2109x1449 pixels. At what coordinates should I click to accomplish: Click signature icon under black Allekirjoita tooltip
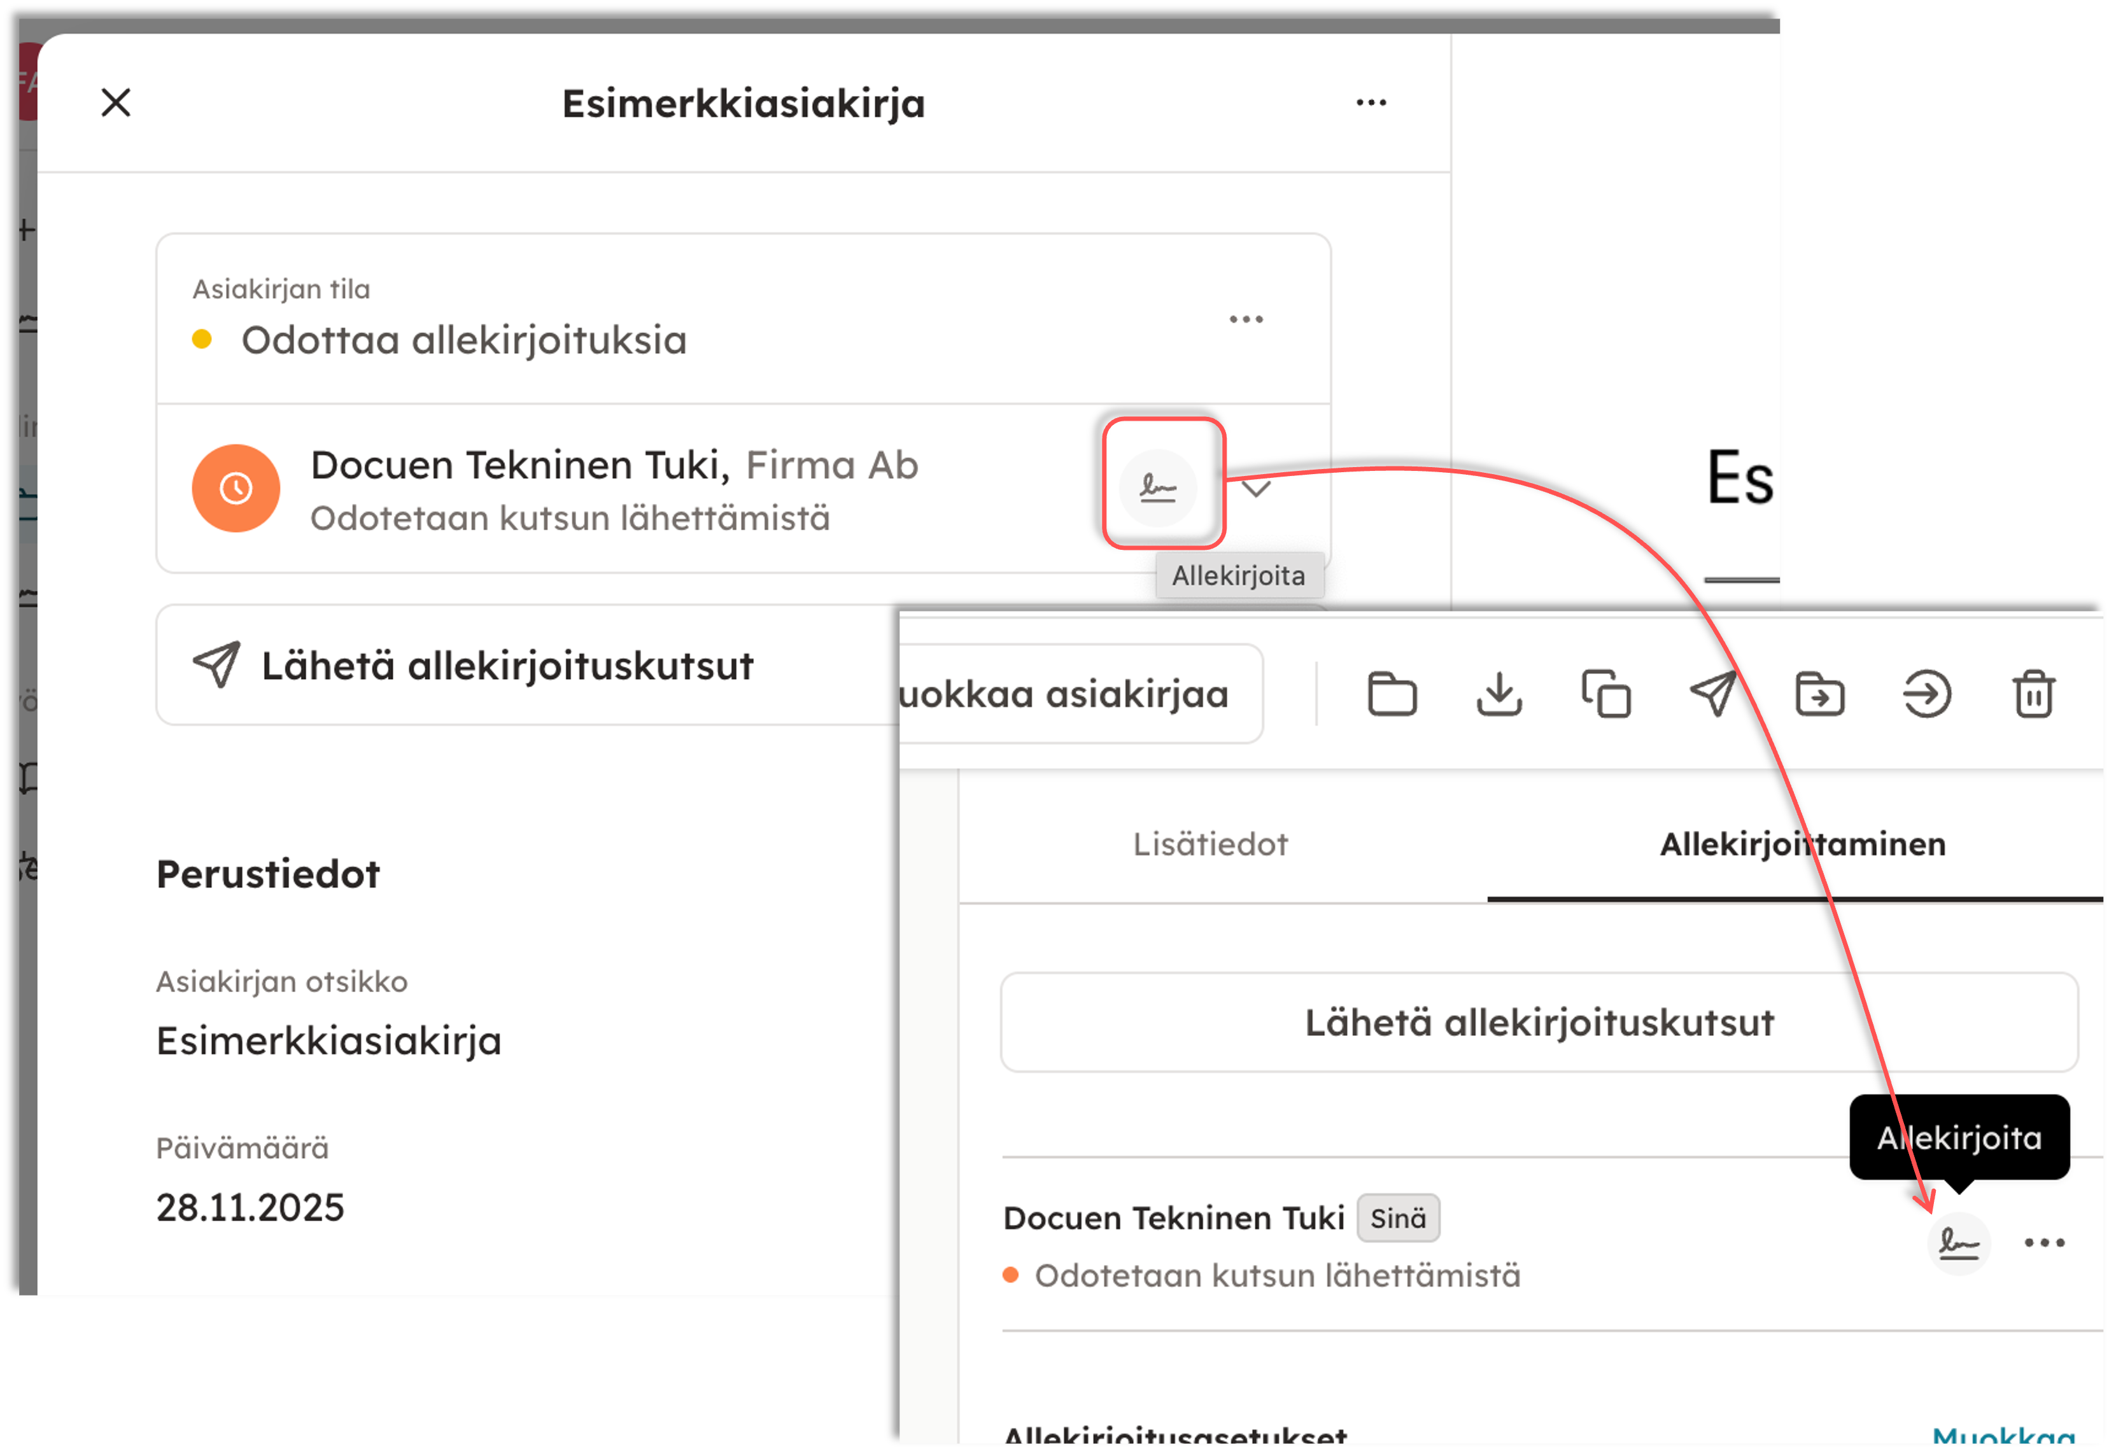pos(1958,1243)
